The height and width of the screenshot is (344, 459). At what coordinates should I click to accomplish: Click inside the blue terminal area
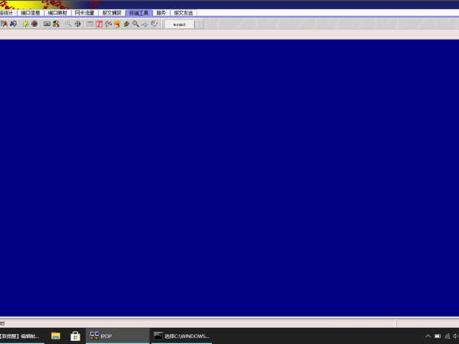pyautogui.click(x=229, y=176)
